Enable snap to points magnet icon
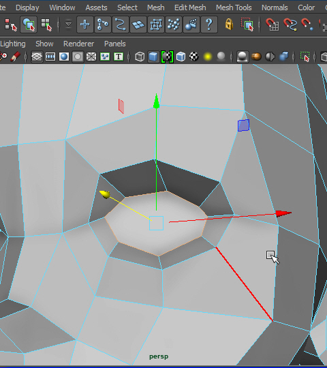Image resolution: width=327 pixels, height=368 pixels. click(307, 25)
